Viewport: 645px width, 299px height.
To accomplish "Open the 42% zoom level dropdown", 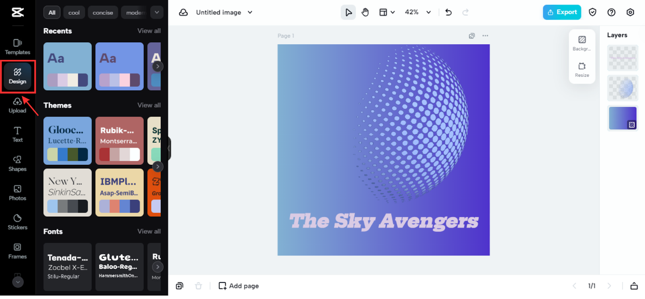I will coord(418,13).
